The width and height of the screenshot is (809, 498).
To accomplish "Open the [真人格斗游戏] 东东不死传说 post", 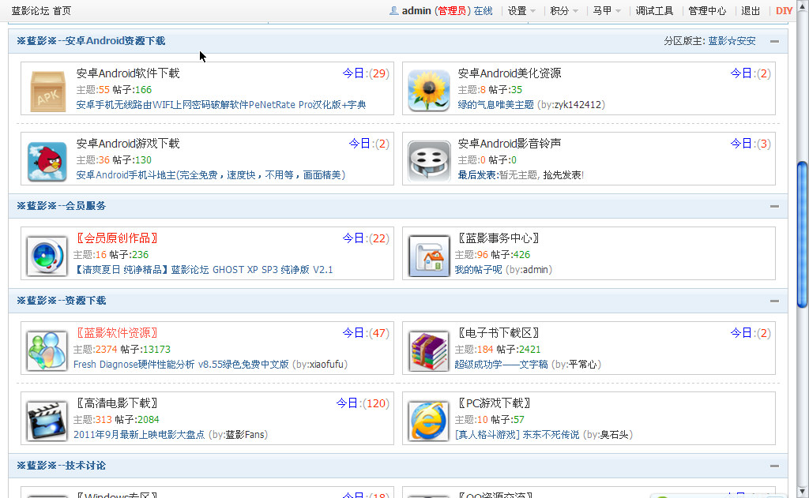I will [x=517, y=435].
